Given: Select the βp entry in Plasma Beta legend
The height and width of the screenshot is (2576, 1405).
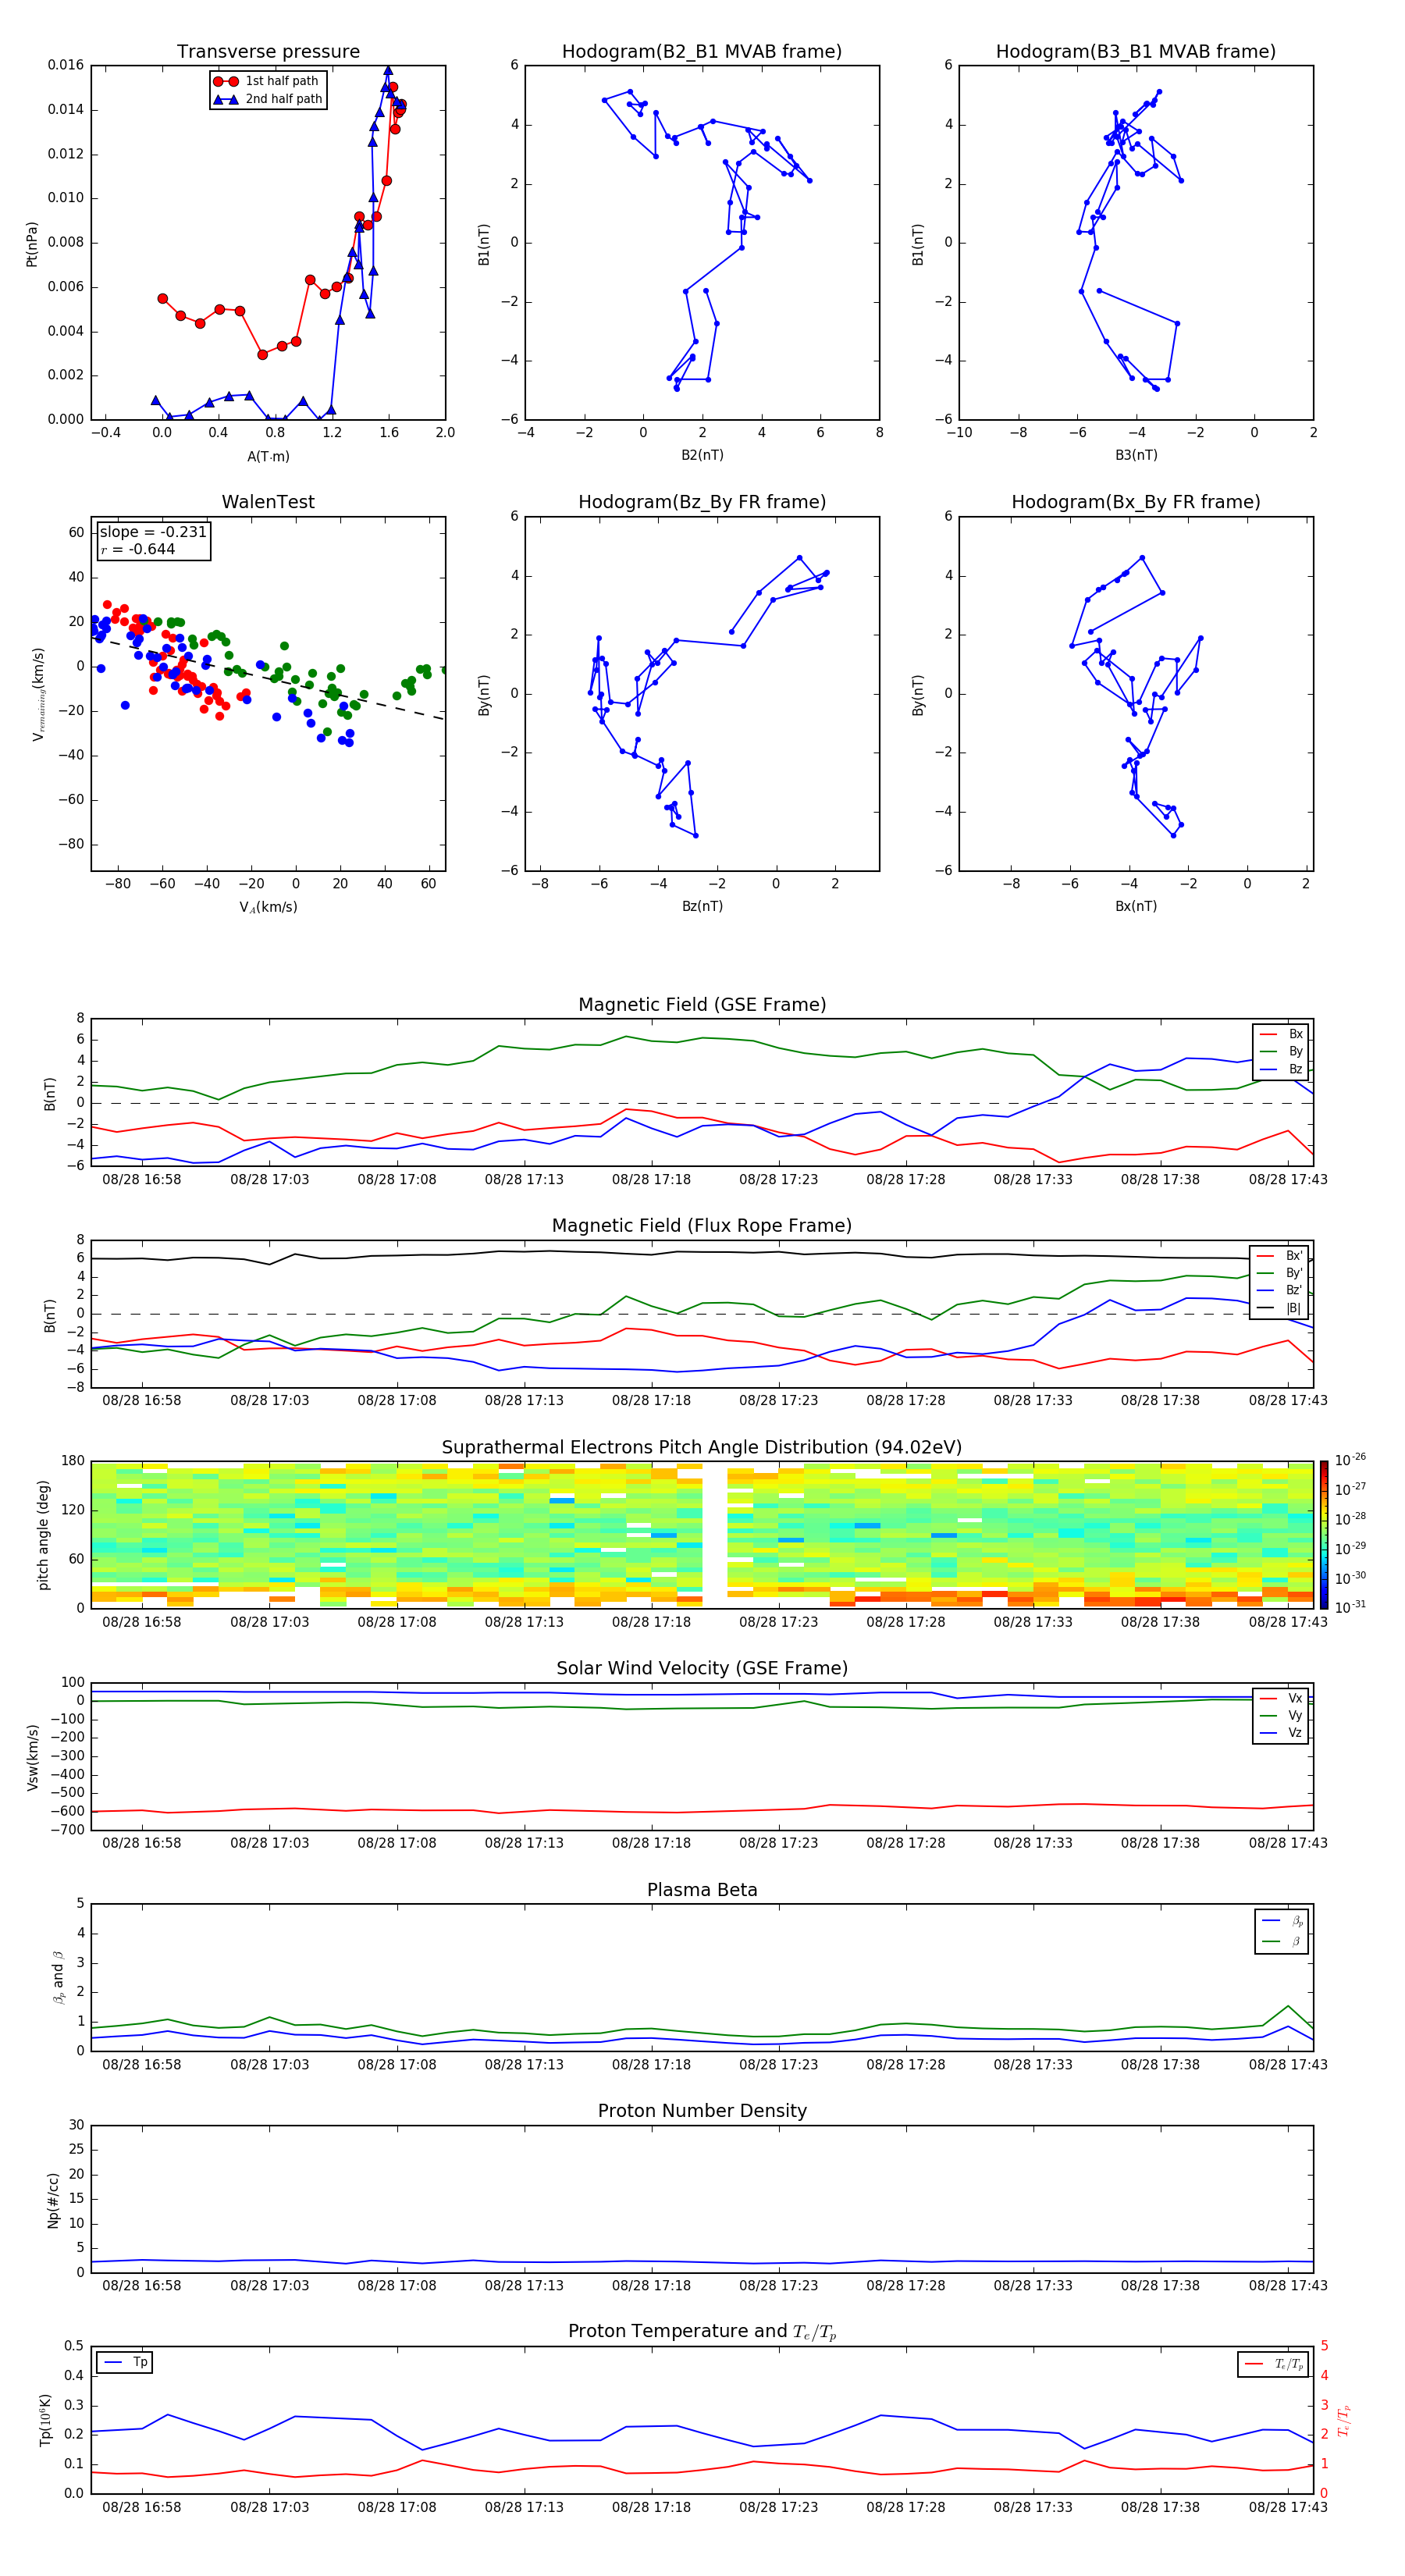Looking at the screenshot, I should (1282, 1921).
